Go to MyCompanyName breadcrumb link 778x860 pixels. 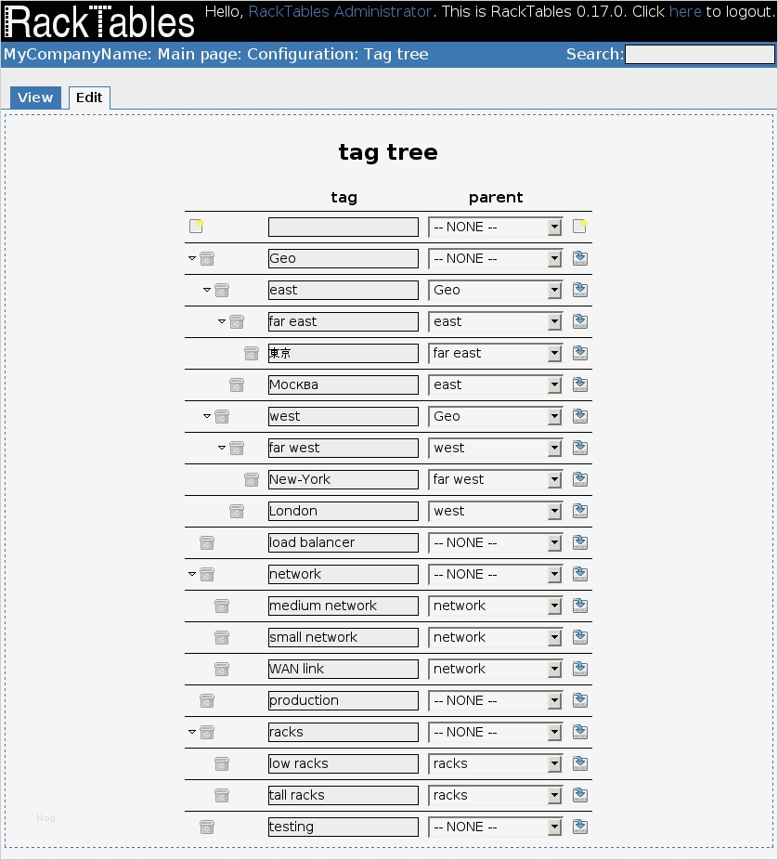[x=75, y=54]
